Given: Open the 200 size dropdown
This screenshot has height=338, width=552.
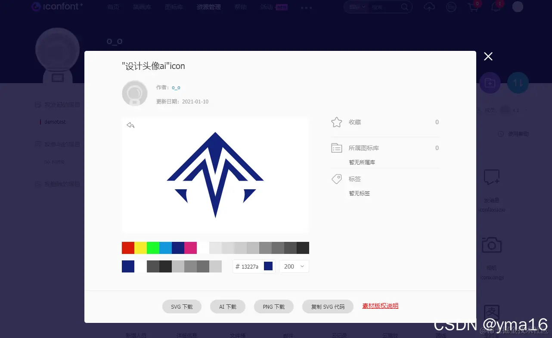Looking at the screenshot, I should (294, 266).
